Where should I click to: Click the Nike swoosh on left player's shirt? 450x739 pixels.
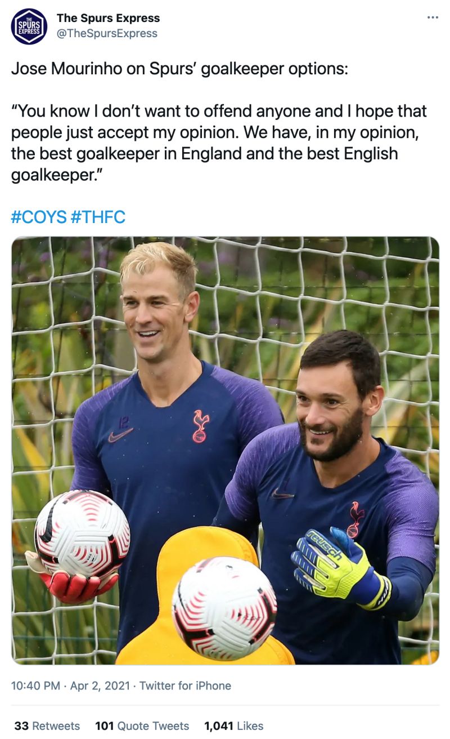120,434
